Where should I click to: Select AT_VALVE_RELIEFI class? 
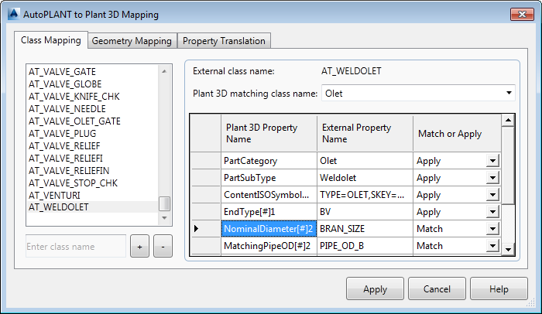[x=92, y=159]
